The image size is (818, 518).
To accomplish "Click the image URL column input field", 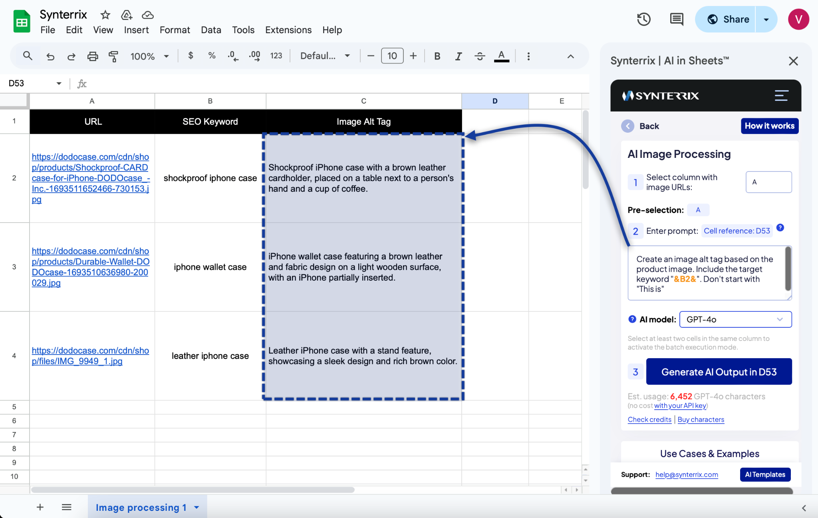I will (x=768, y=182).
